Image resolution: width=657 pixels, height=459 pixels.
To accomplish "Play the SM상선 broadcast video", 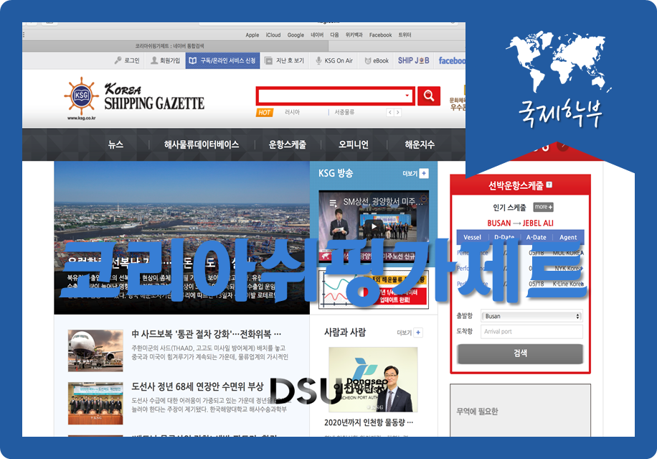I will 374,226.
